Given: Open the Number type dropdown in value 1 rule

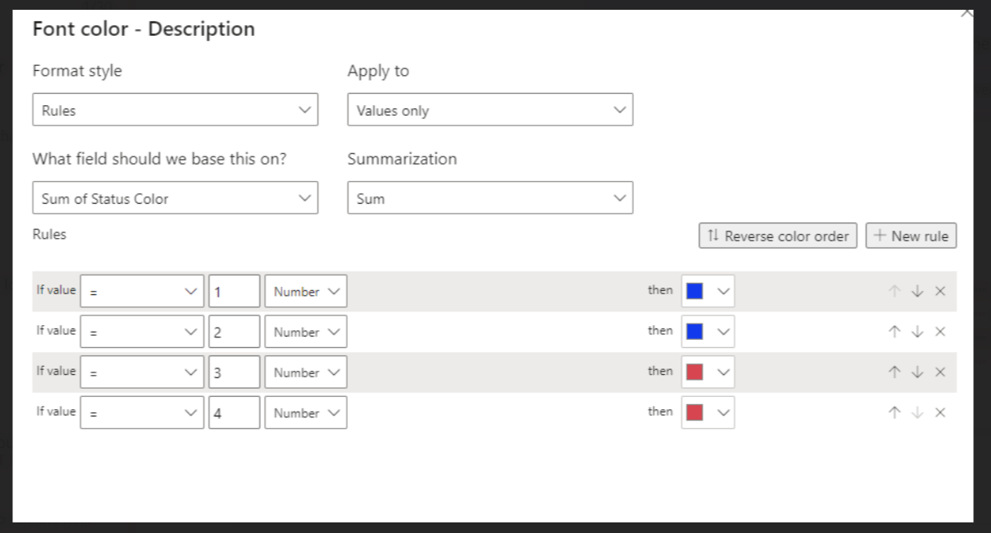Looking at the screenshot, I should [x=306, y=291].
